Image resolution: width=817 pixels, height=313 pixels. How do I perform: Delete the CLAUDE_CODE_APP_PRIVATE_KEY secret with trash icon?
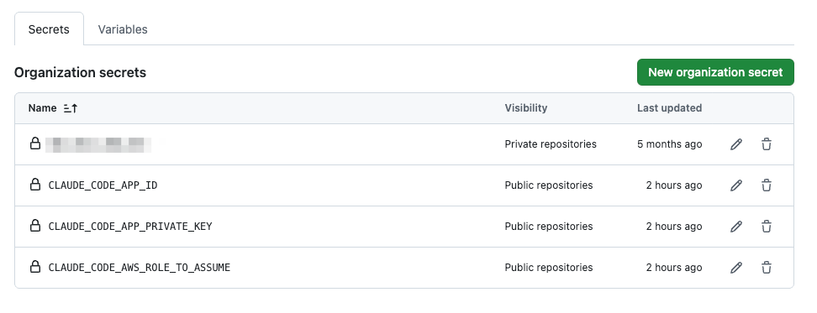766,227
